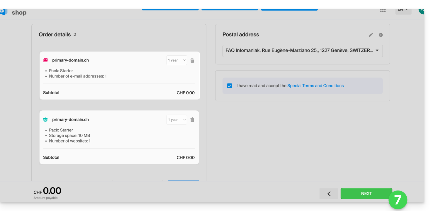Open the Special Terms and Conditions link

click(x=315, y=86)
